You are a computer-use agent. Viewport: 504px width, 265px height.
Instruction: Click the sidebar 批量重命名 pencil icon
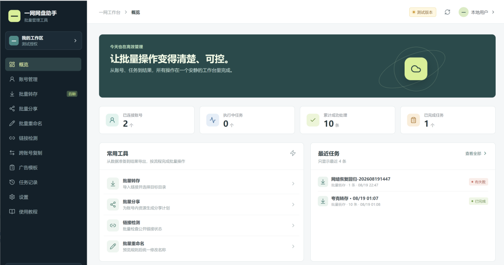[12, 123]
